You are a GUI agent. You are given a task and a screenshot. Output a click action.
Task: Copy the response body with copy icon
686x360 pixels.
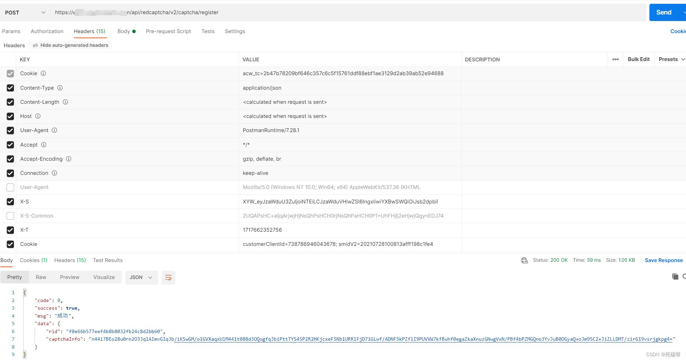point(675,277)
